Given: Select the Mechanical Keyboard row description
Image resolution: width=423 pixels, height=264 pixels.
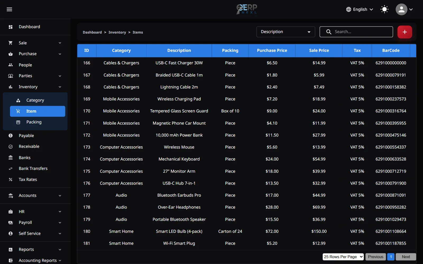Looking at the screenshot, I should pos(179,159).
